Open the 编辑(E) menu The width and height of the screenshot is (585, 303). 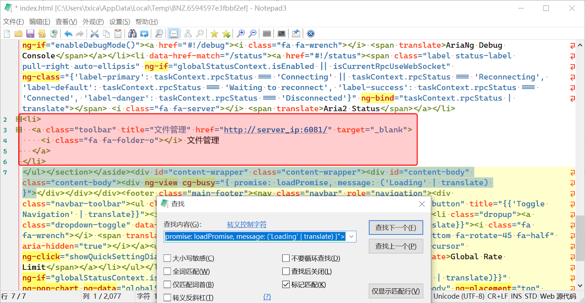tap(40, 22)
